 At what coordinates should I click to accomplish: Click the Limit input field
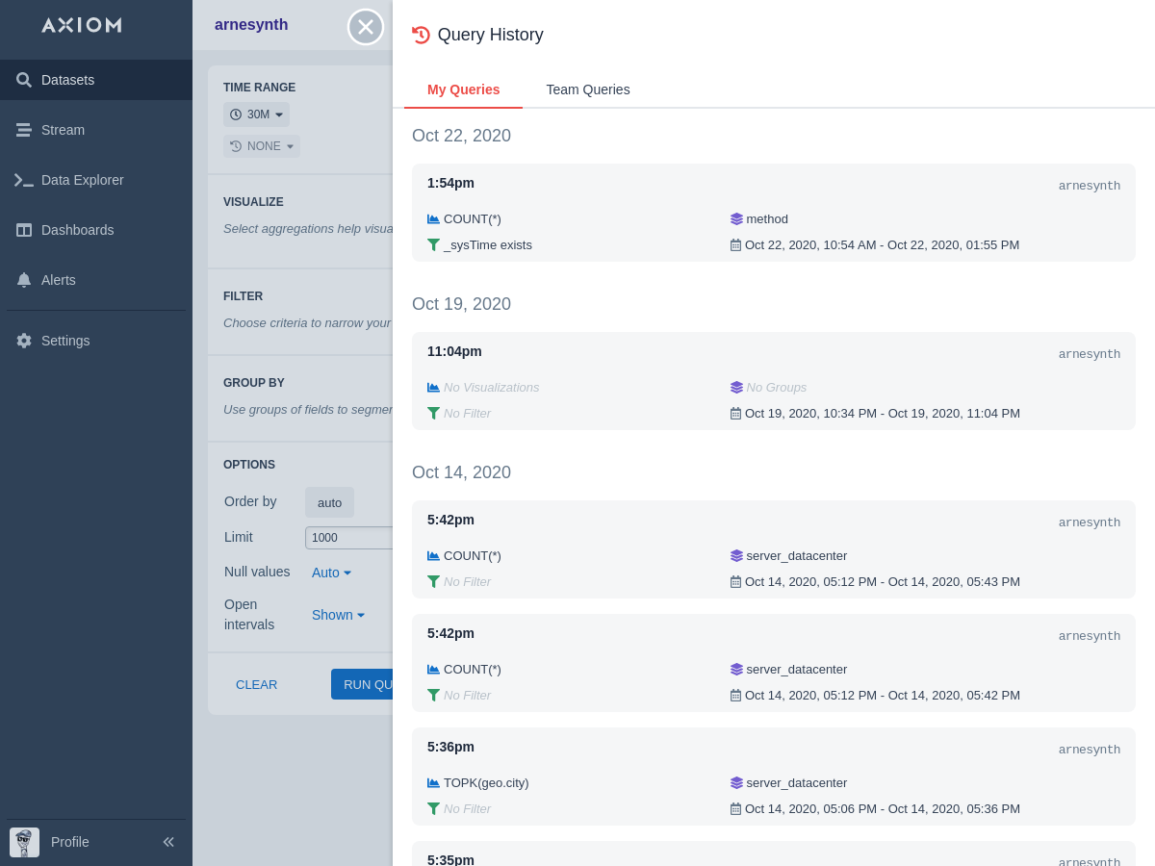pos(348,538)
